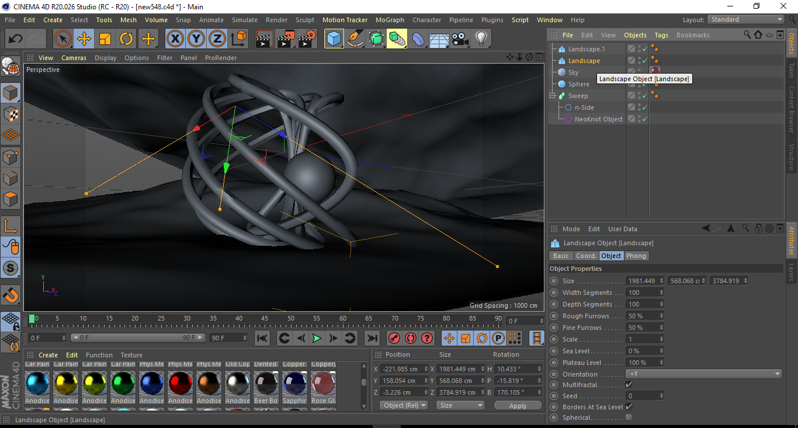Enable the Spherical checkbox
This screenshot has height=428, width=798.
pyautogui.click(x=629, y=417)
